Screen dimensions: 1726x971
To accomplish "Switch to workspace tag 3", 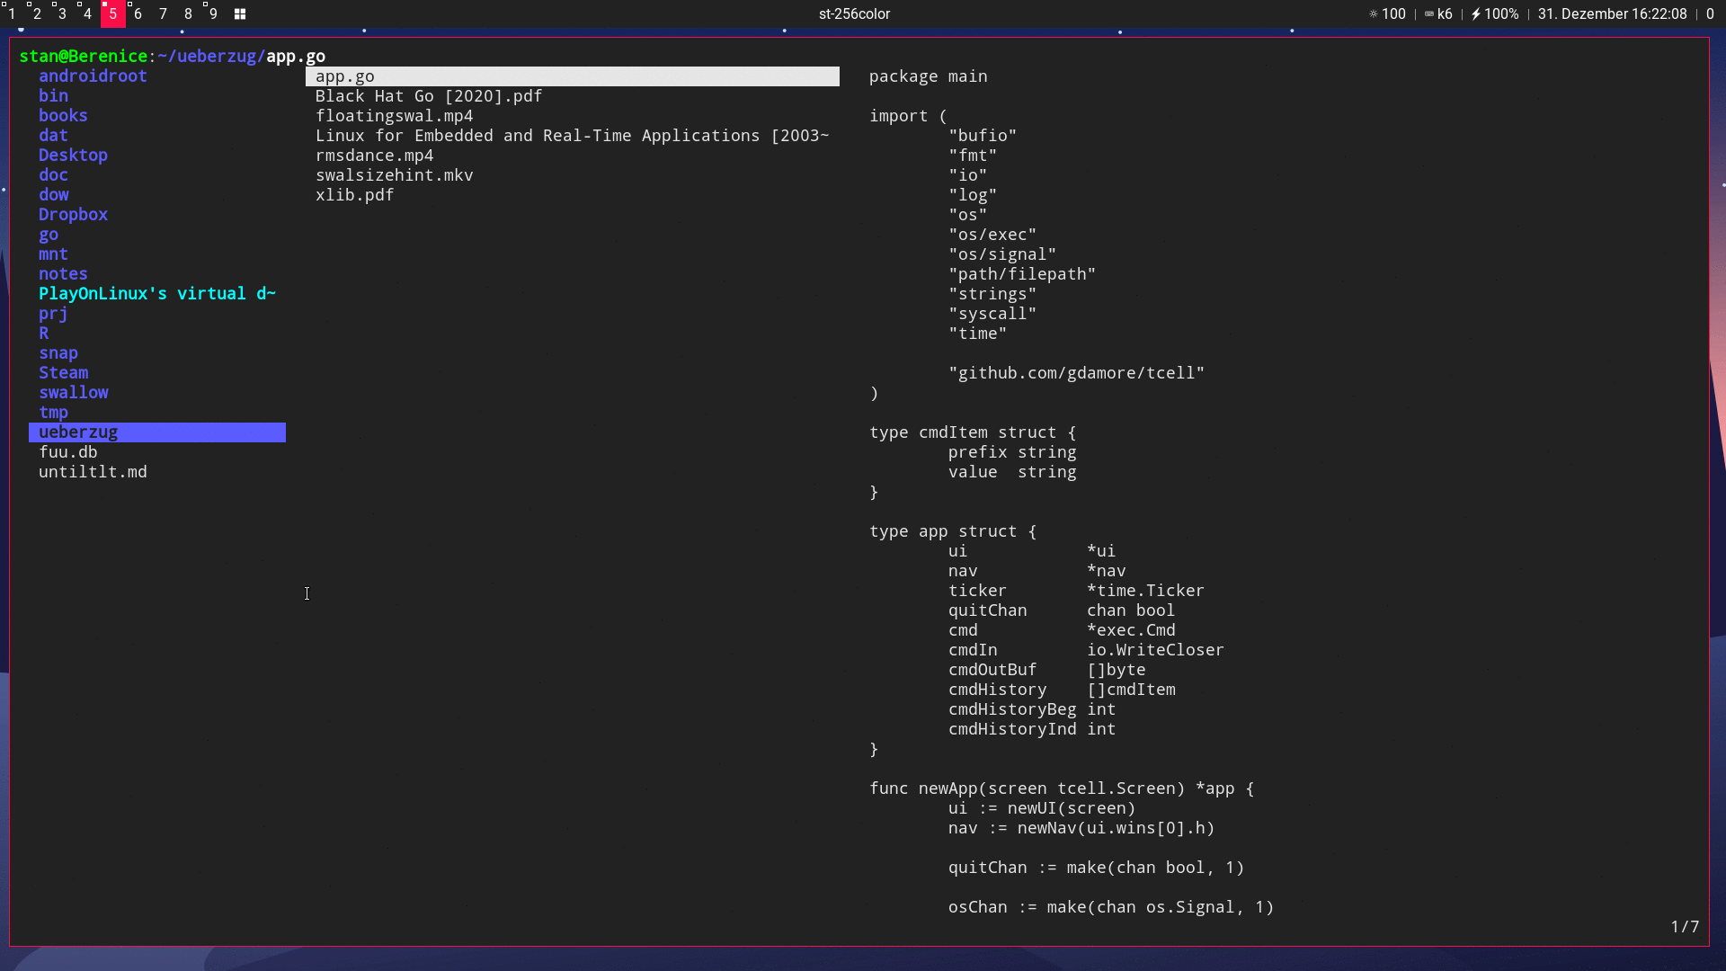I will coord(62,14).
